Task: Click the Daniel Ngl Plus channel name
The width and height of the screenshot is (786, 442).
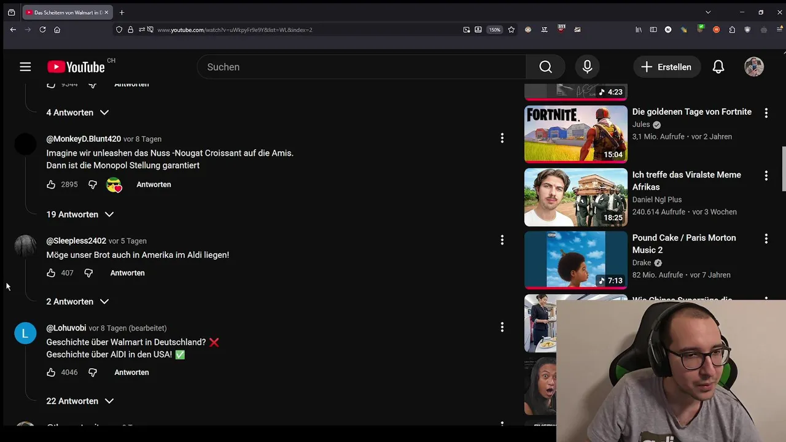Action: [657, 200]
